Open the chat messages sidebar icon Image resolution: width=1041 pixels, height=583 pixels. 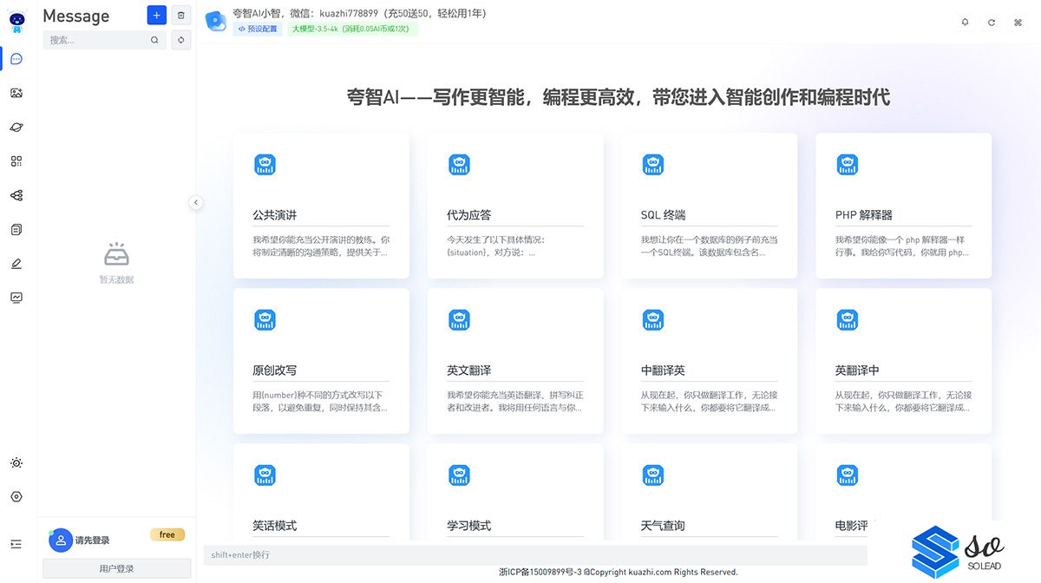coord(16,59)
